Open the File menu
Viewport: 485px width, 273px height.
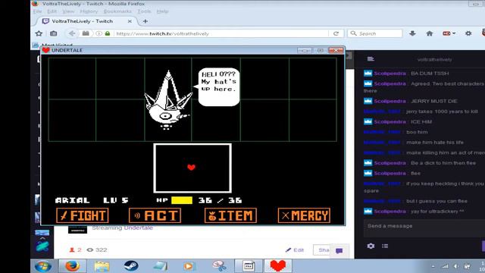pos(37,11)
